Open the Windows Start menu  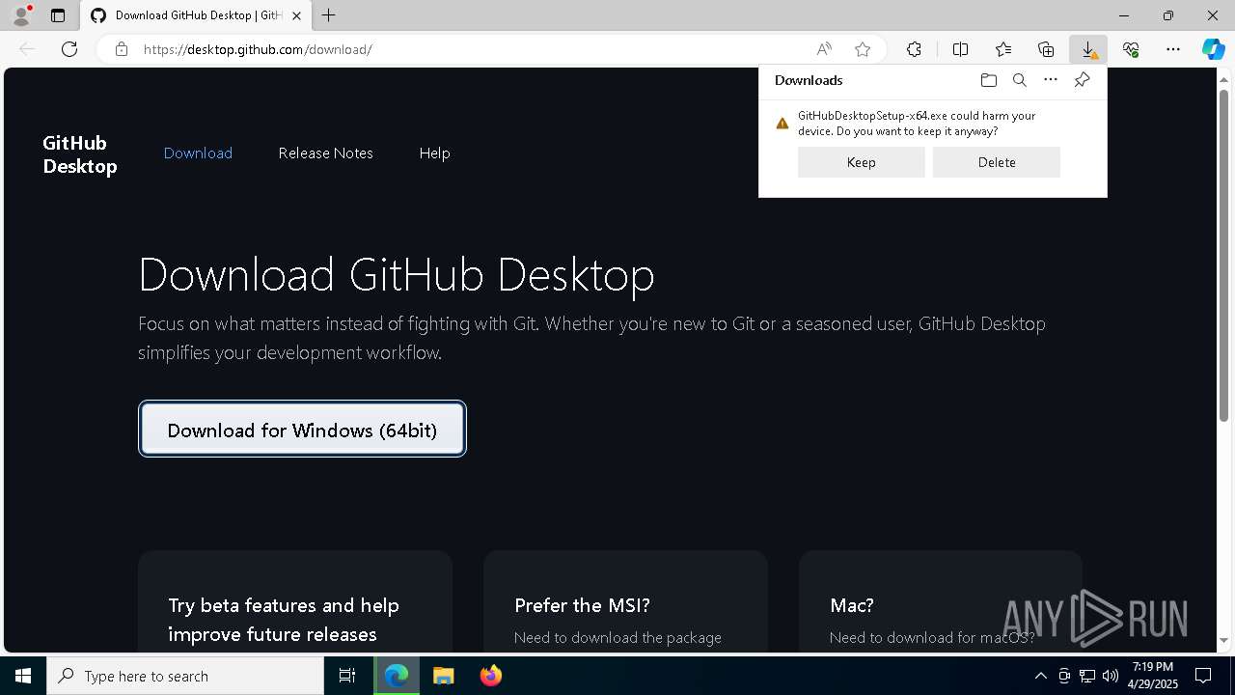pyautogui.click(x=23, y=676)
